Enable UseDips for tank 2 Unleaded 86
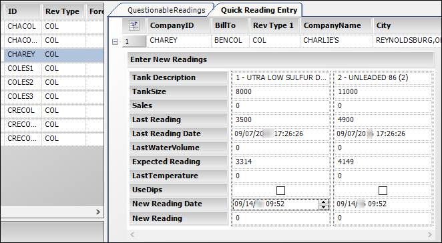The height and width of the screenshot is (243, 442). (x=383, y=190)
